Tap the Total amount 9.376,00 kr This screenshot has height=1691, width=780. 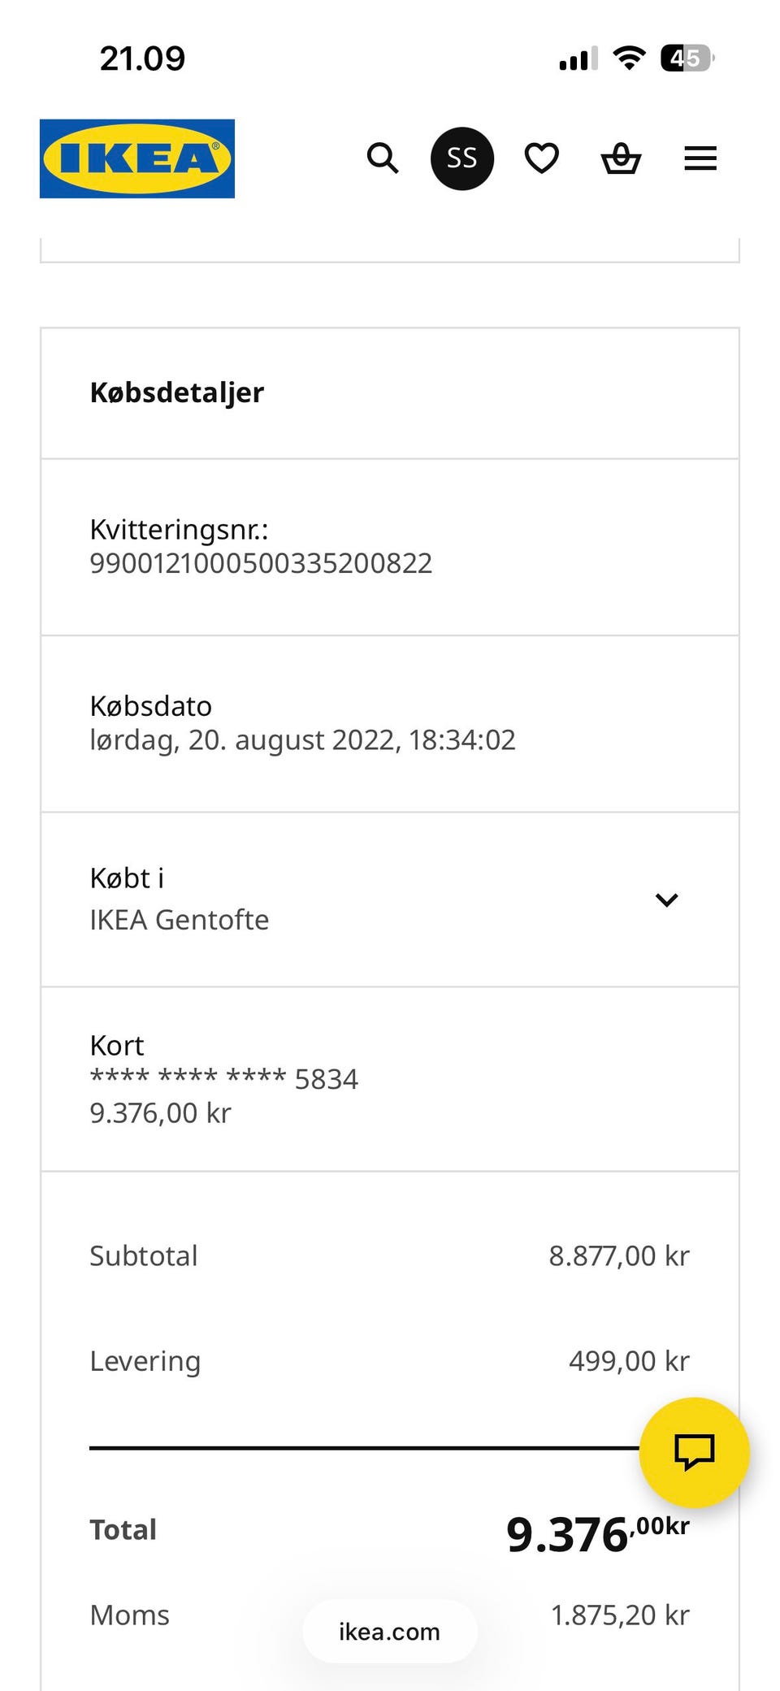597,1534
